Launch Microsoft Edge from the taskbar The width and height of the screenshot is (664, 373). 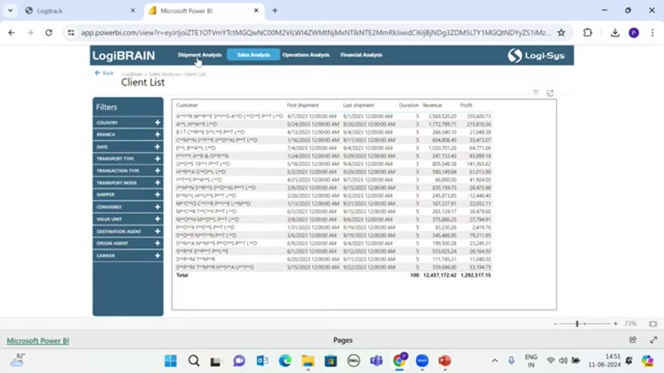pyautogui.click(x=285, y=361)
